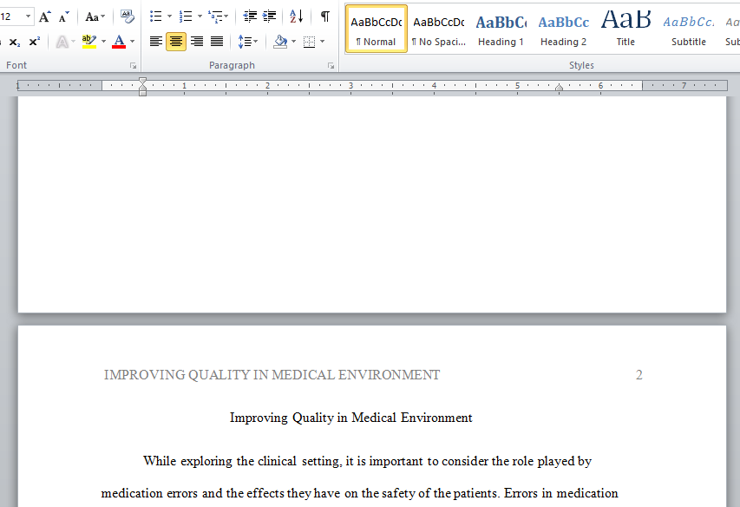The height and width of the screenshot is (507, 740).
Task: Align text left
Action: 156,42
